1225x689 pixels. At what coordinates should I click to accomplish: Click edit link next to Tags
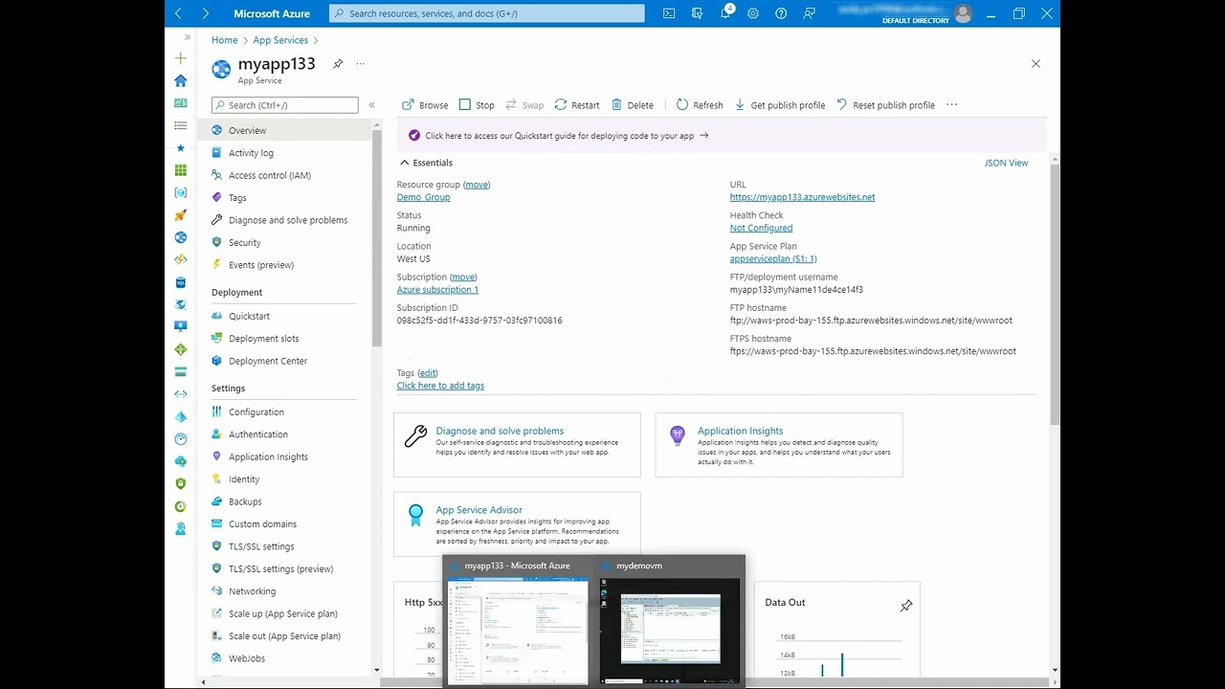(x=428, y=373)
